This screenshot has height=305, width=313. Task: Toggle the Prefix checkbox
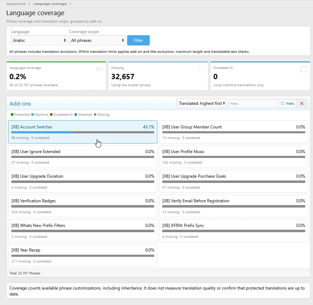pos(282,103)
